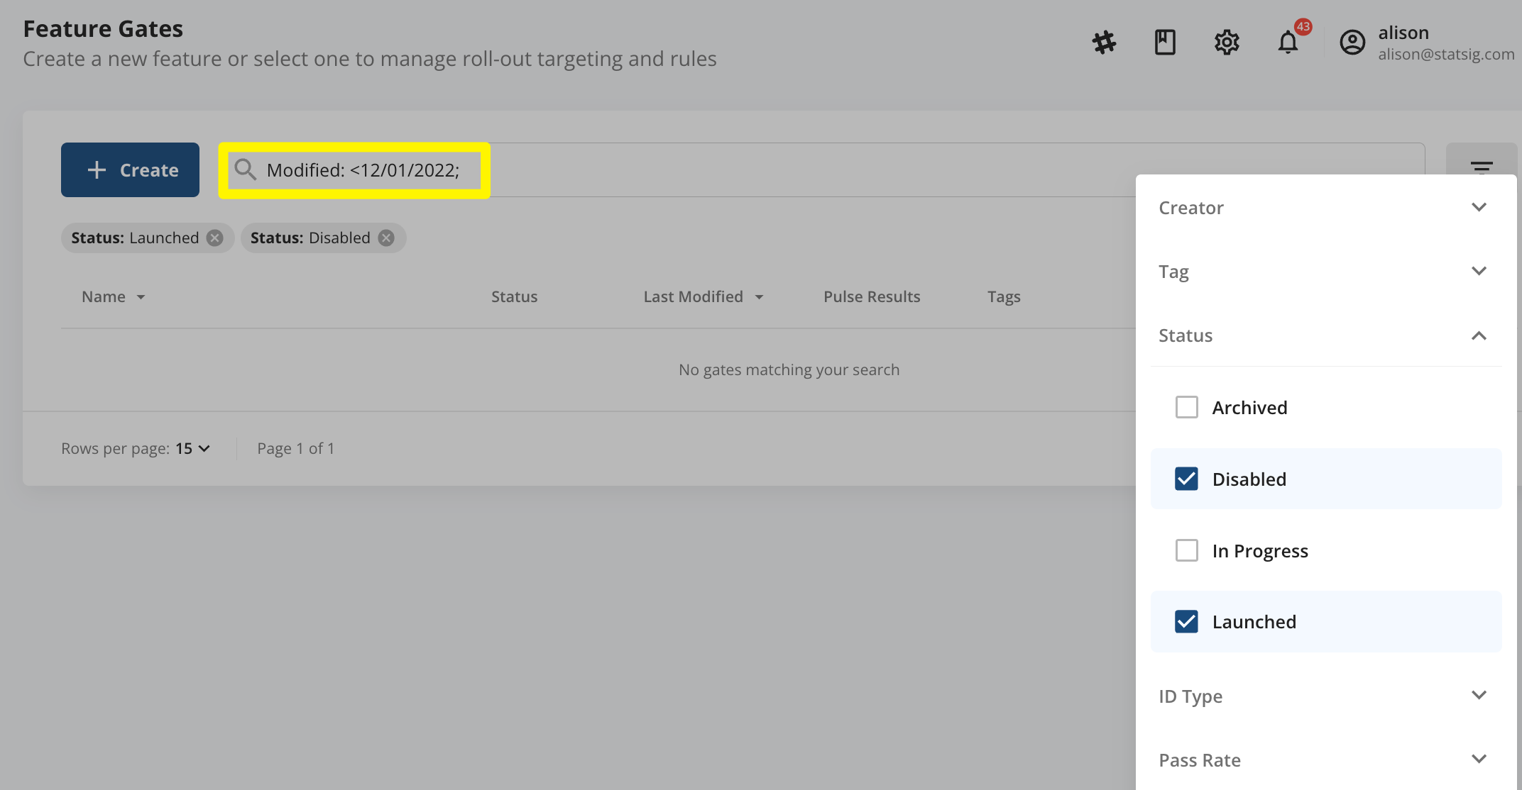This screenshot has width=1522, height=790.
Task: Uncheck the Disabled status filter
Action: point(1186,479)
